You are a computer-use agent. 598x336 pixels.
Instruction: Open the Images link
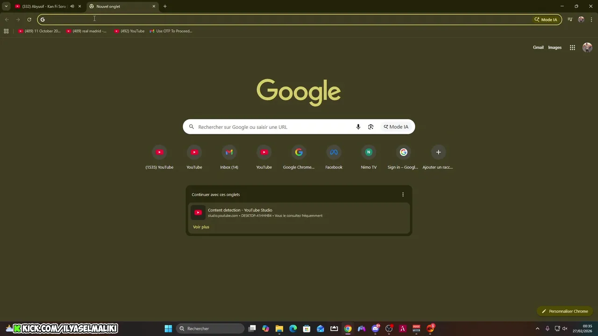(555, 48)
